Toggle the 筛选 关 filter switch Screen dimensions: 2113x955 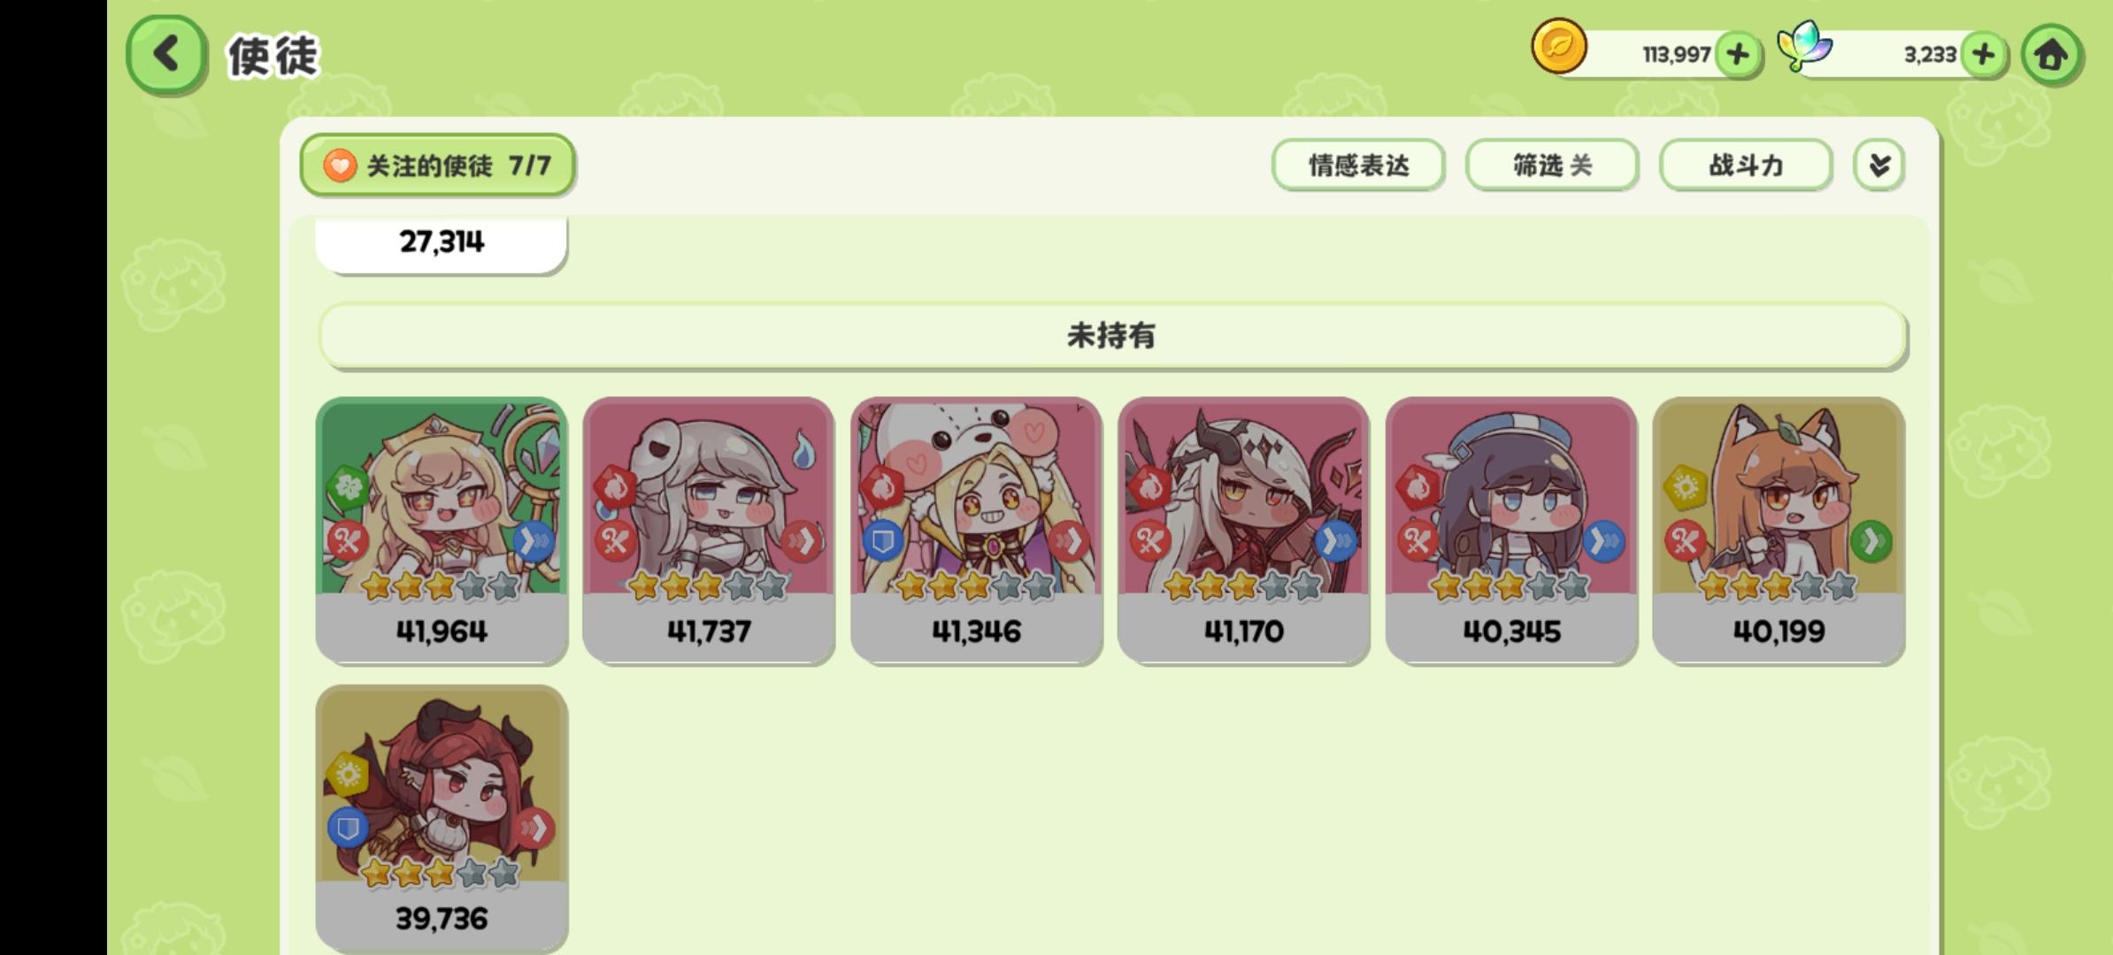coord(1551,165)
